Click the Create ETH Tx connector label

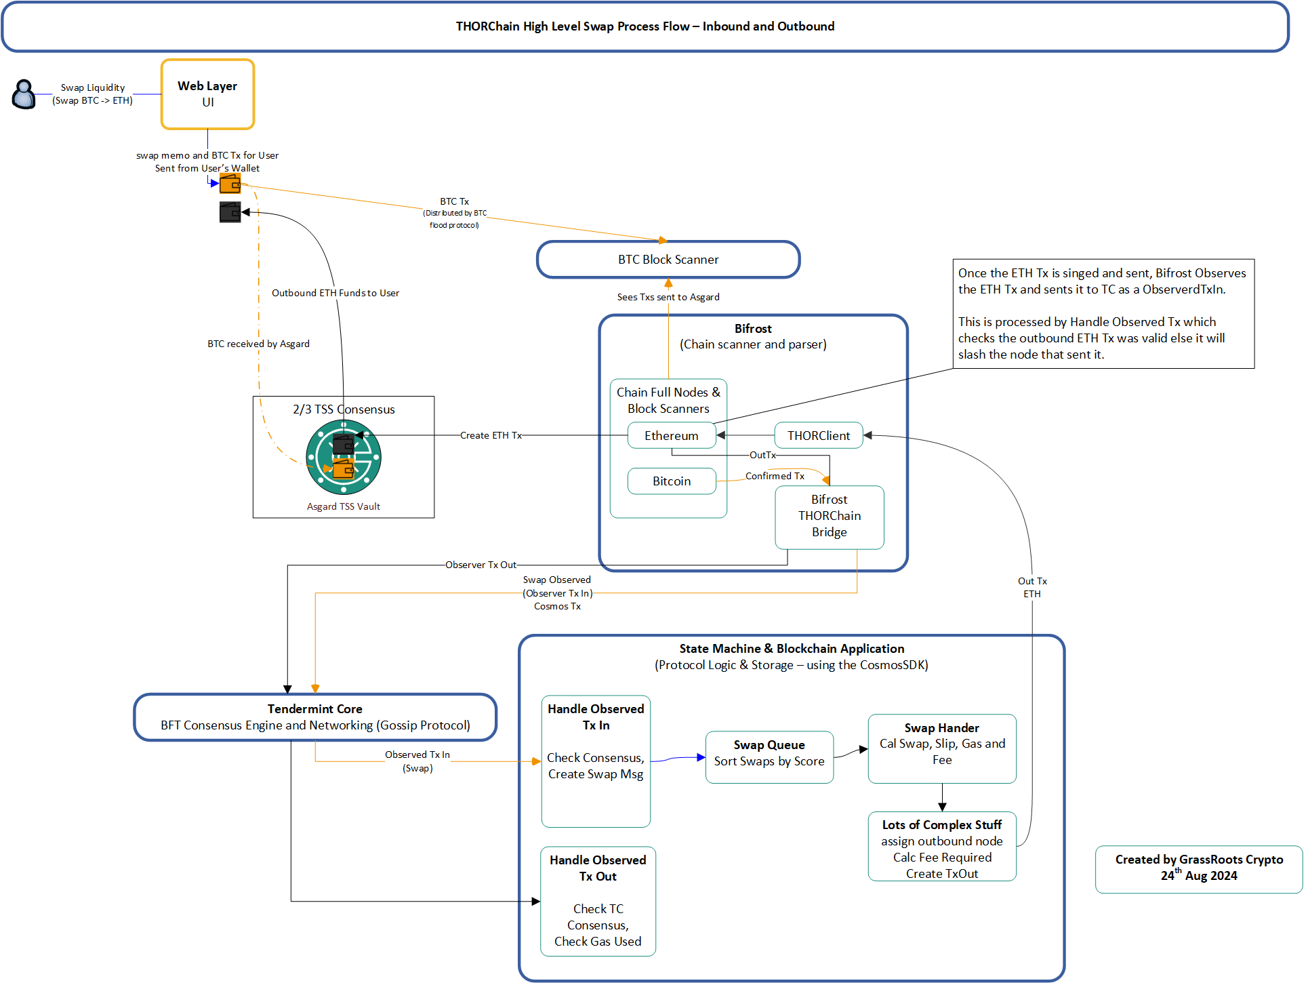(491, 435)
